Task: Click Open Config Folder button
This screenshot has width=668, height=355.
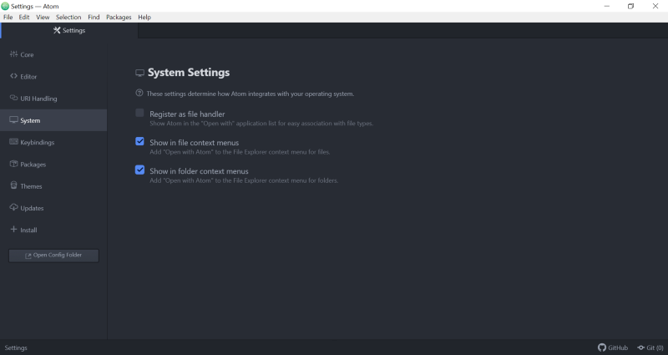Action: 53,256
